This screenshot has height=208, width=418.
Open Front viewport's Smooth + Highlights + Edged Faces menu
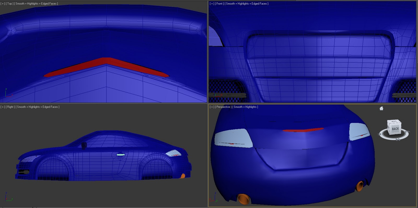[247, 4]
